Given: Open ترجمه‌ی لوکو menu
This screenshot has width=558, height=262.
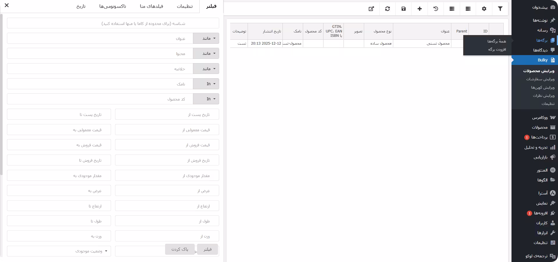Looking at the screenshot, I should pos(535,256).
